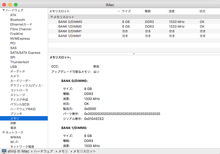The image size is (220, 154).
Task: Select ATA in the sidebar
Action: [13, 15]
